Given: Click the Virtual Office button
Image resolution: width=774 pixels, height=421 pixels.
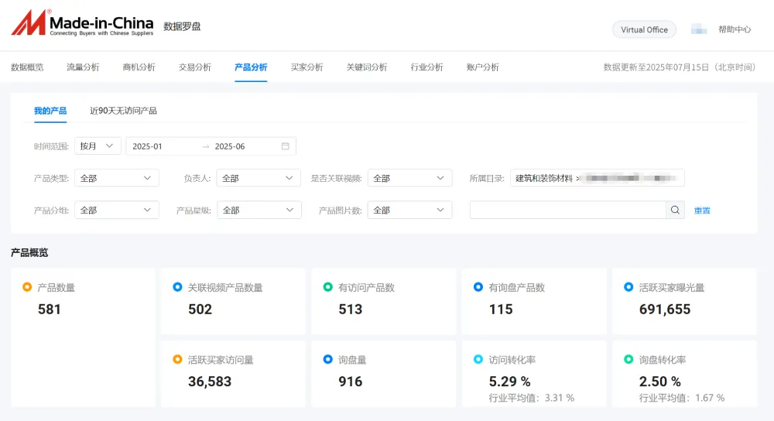Looking at the screenshot, I should coord(644,29).
